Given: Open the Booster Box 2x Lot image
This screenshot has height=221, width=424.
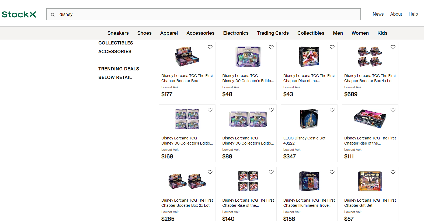Looking at the screenshot, I should (x=187, y=181).
